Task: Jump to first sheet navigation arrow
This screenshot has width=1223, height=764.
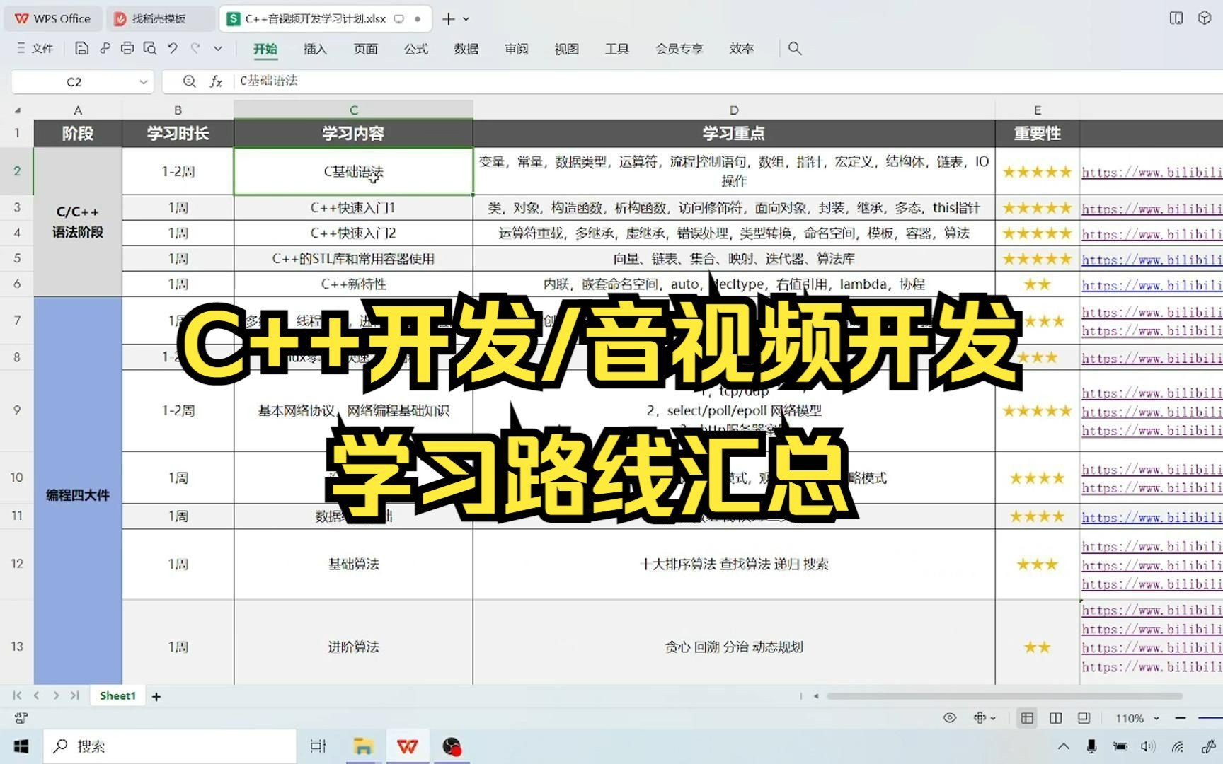Action: tap(17, 696)
